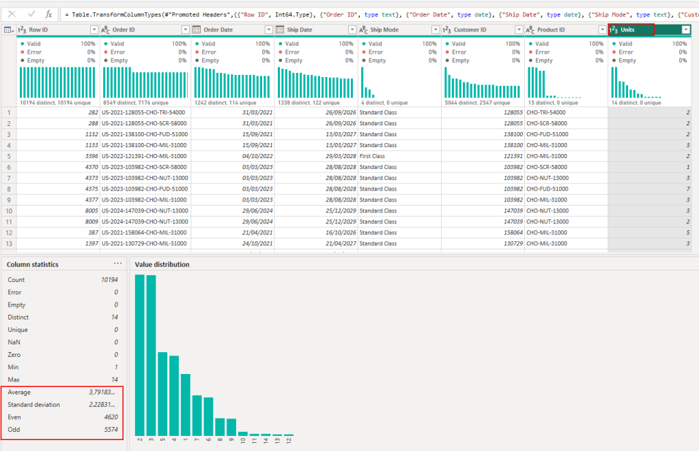Image resolution: width=699 pixels, height=451 pixels.
Task: Confirm formula with checkmark icon
Action: (31, 14)
